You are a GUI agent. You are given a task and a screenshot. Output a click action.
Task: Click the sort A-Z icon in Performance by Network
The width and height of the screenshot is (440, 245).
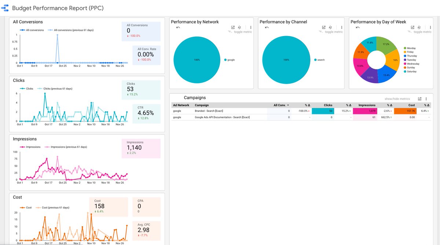click(239, 27)
